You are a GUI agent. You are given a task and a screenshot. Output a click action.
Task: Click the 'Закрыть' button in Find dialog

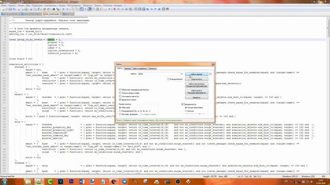(x=196, y=98)
